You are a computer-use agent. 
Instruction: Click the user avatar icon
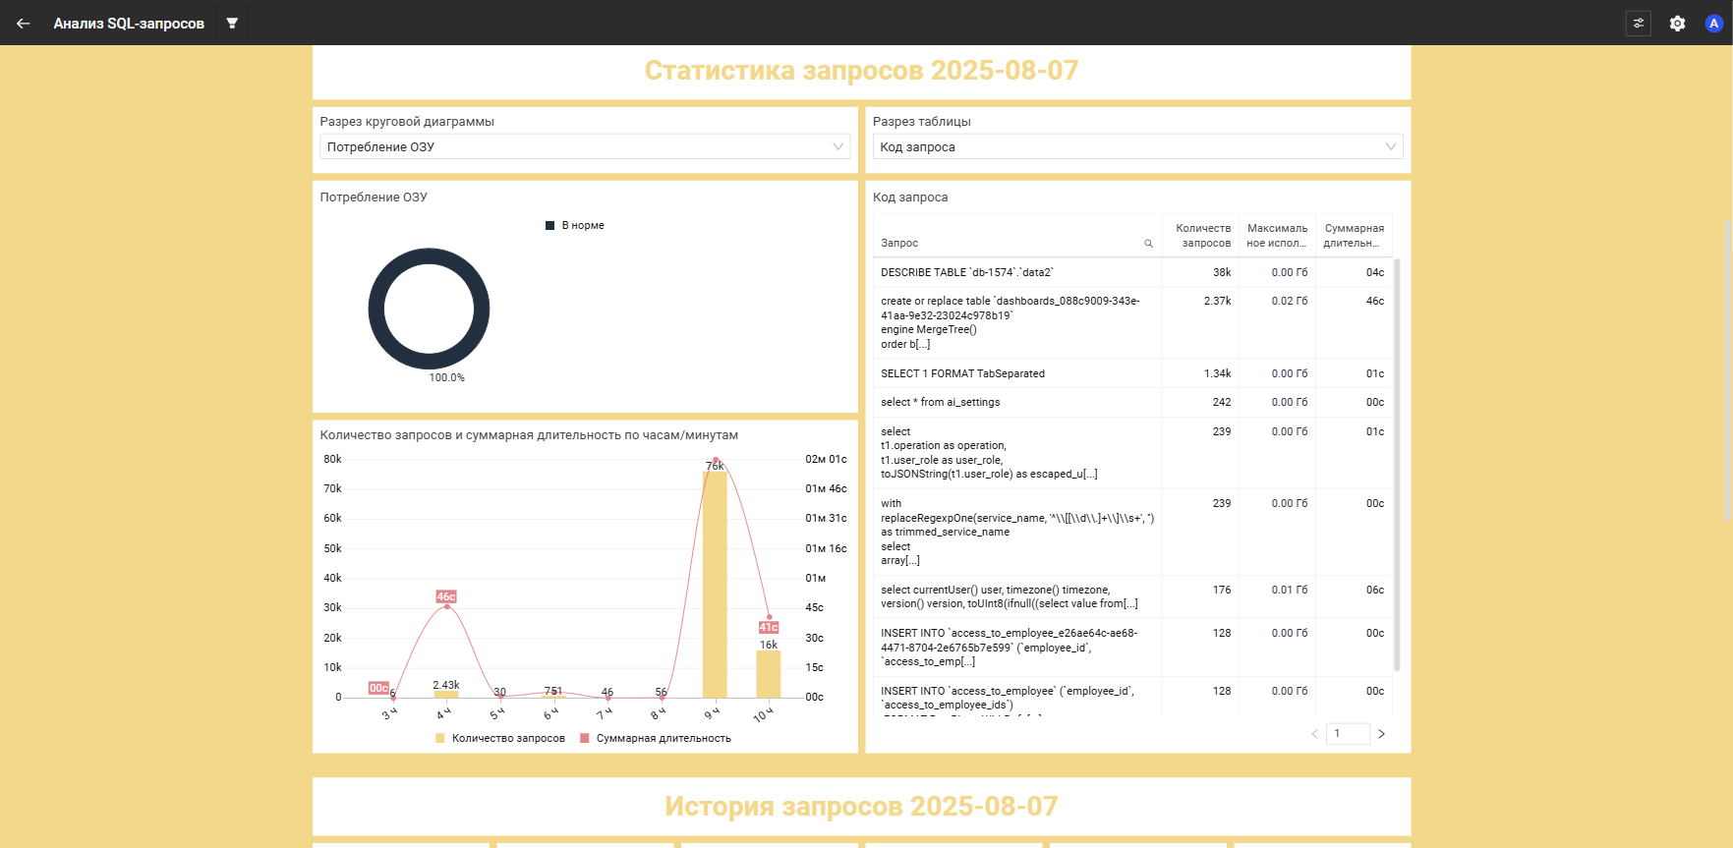click(1713, 24)
